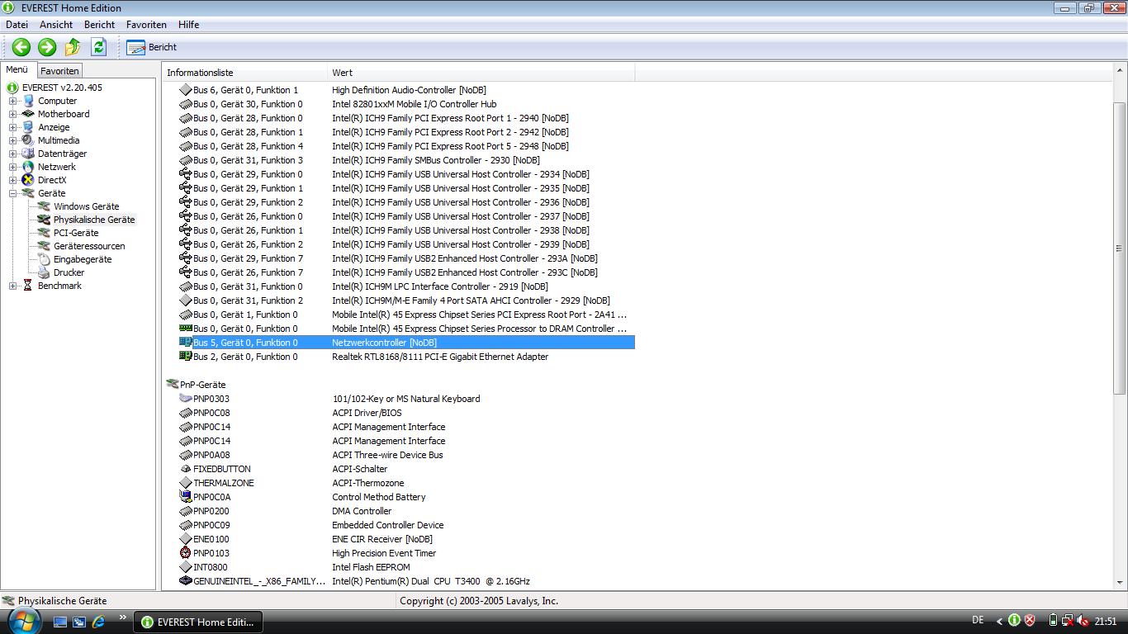
Task: Expand the Motherboard tree node
Action: [x=12, y=114]
